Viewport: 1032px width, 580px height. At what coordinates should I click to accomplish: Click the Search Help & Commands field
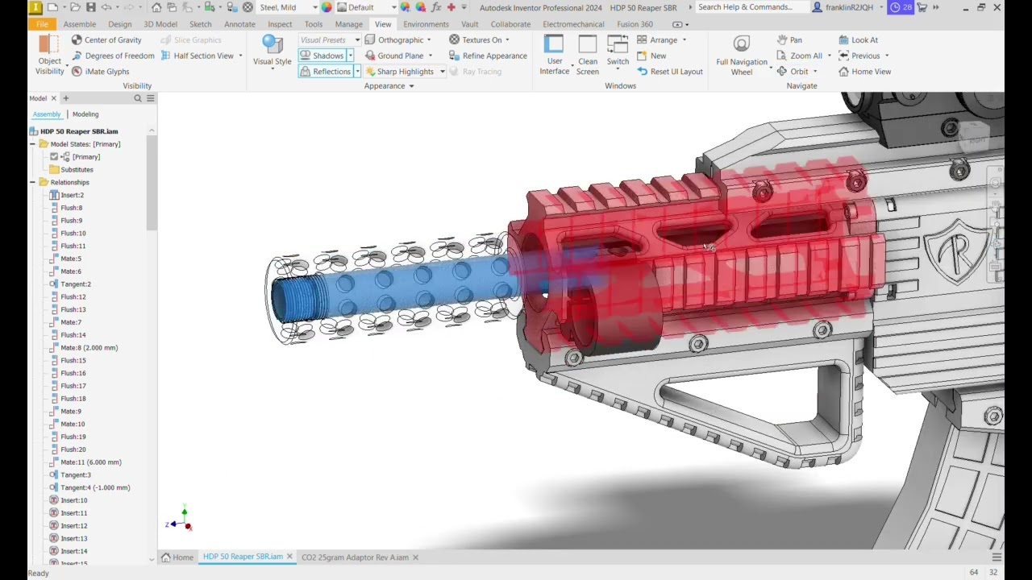tap(751, 7)
